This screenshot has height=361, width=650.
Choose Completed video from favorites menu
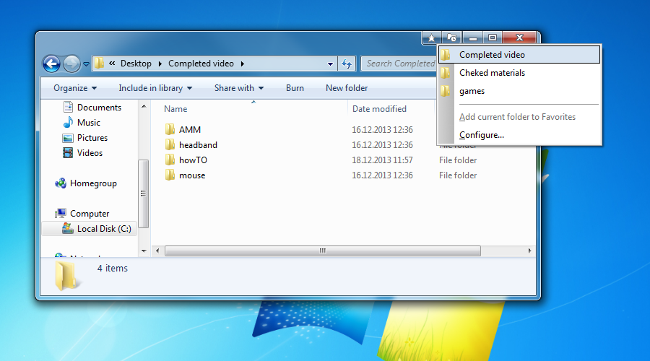(x=492, y=55)
